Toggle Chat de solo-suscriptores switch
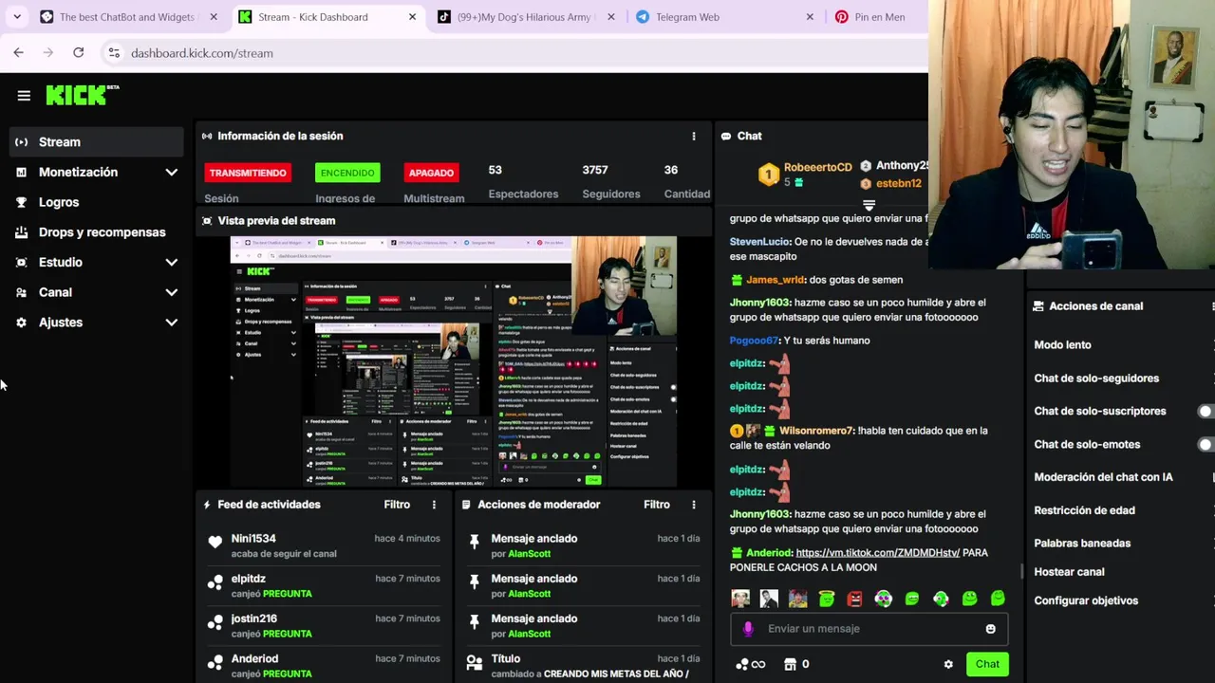Image resolution: width=1215 pixels, height=683 pixels. click(1207, 412)
